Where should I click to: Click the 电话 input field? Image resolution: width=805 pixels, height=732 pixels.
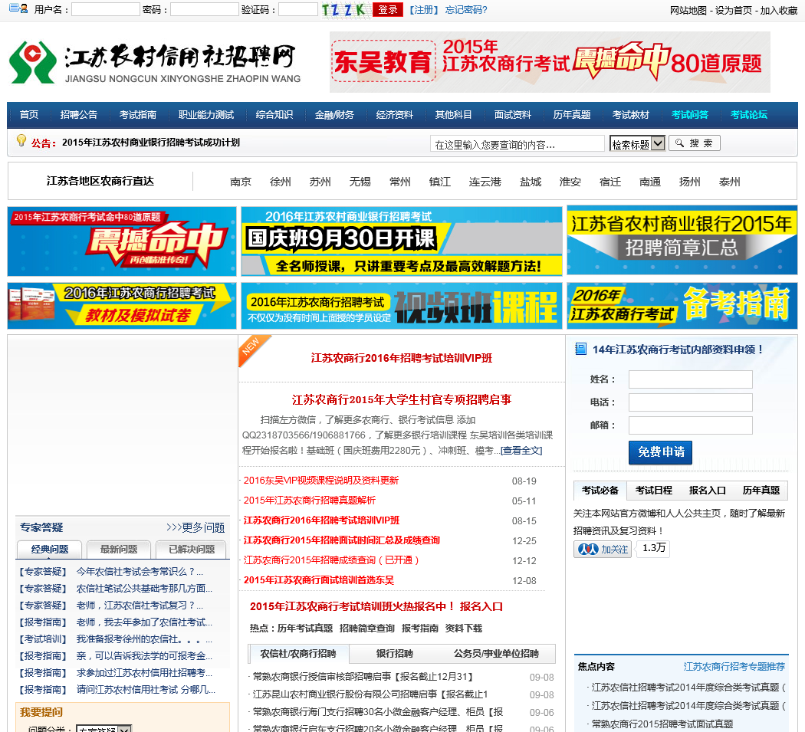pyautogui.click(x=691, y=402)
